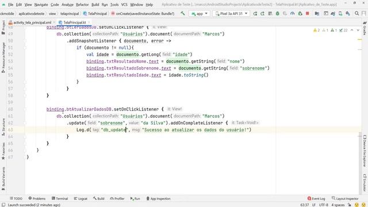Open the Emulator side panel
368x207 pixels.
[x=365, y=183]
